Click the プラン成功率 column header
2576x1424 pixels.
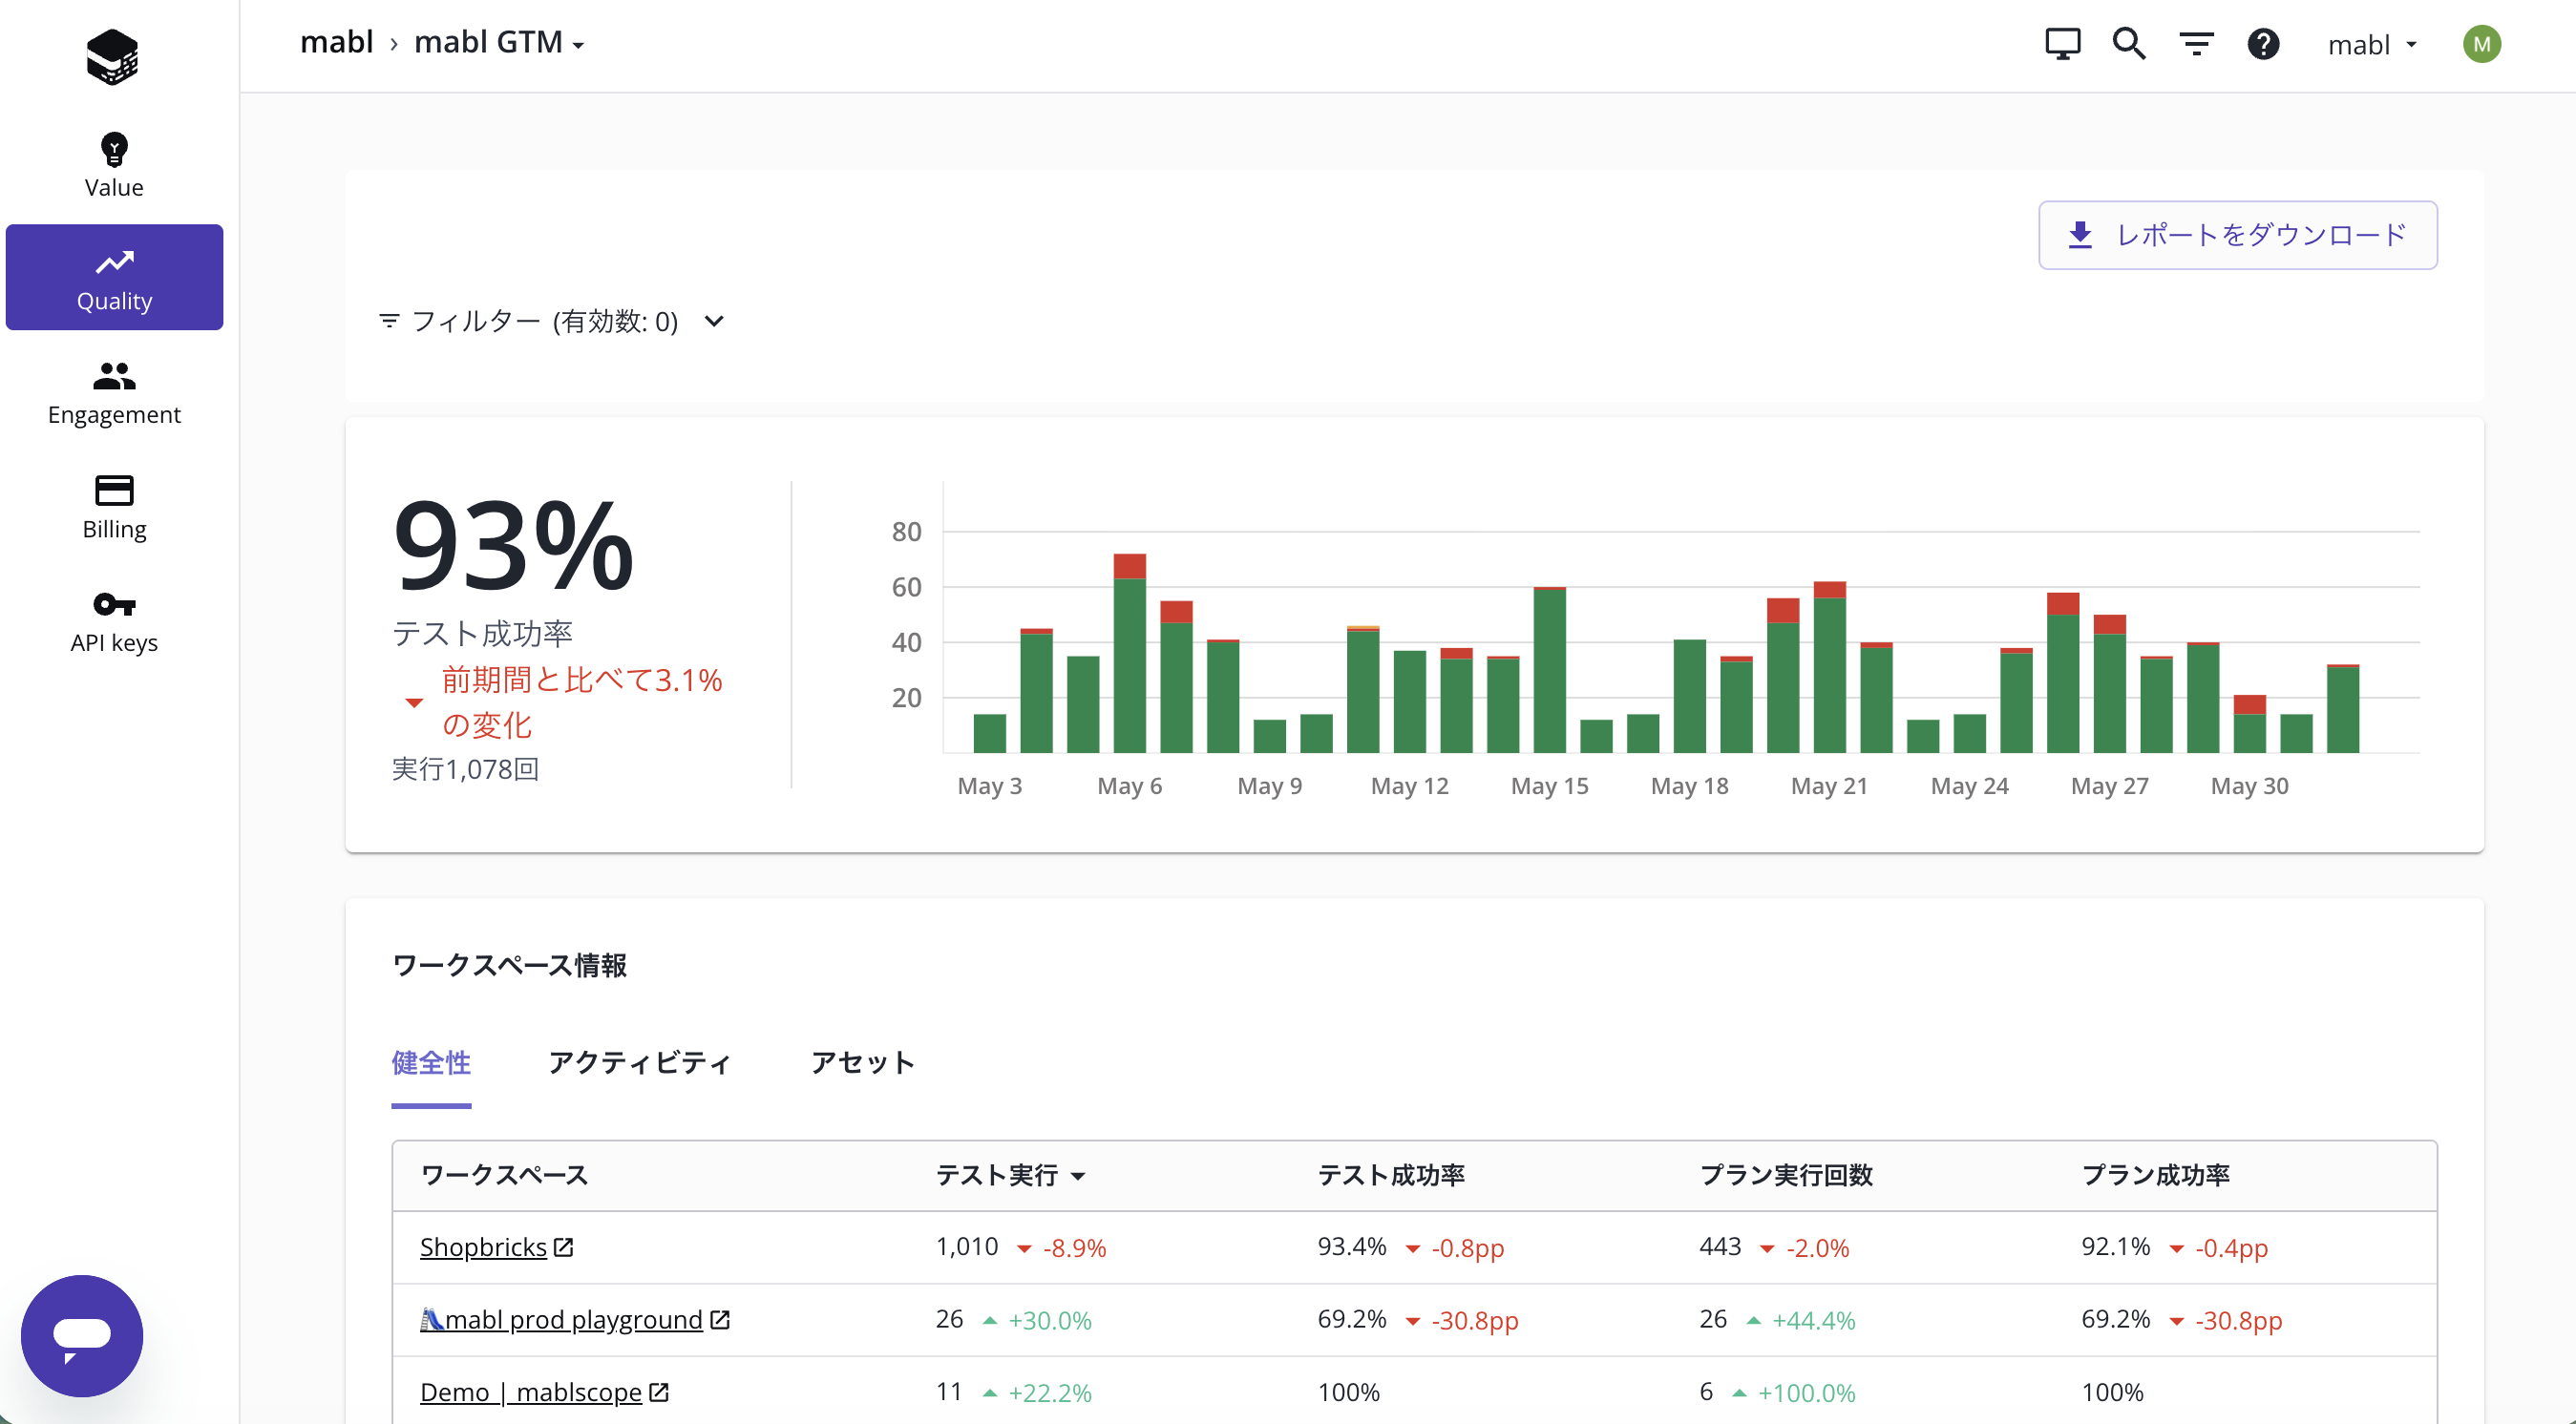(2155, 1175)
